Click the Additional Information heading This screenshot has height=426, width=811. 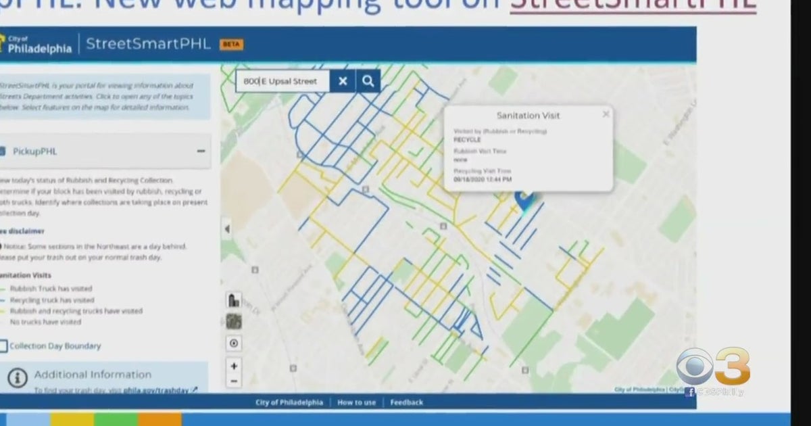click(x=93, y=375)
